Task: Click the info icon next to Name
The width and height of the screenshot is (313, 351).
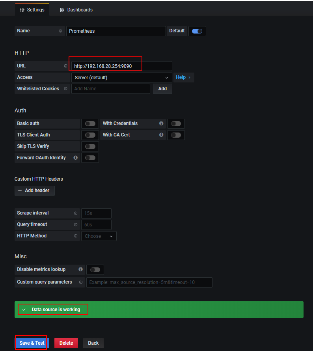Action: [x=60, y=31]
